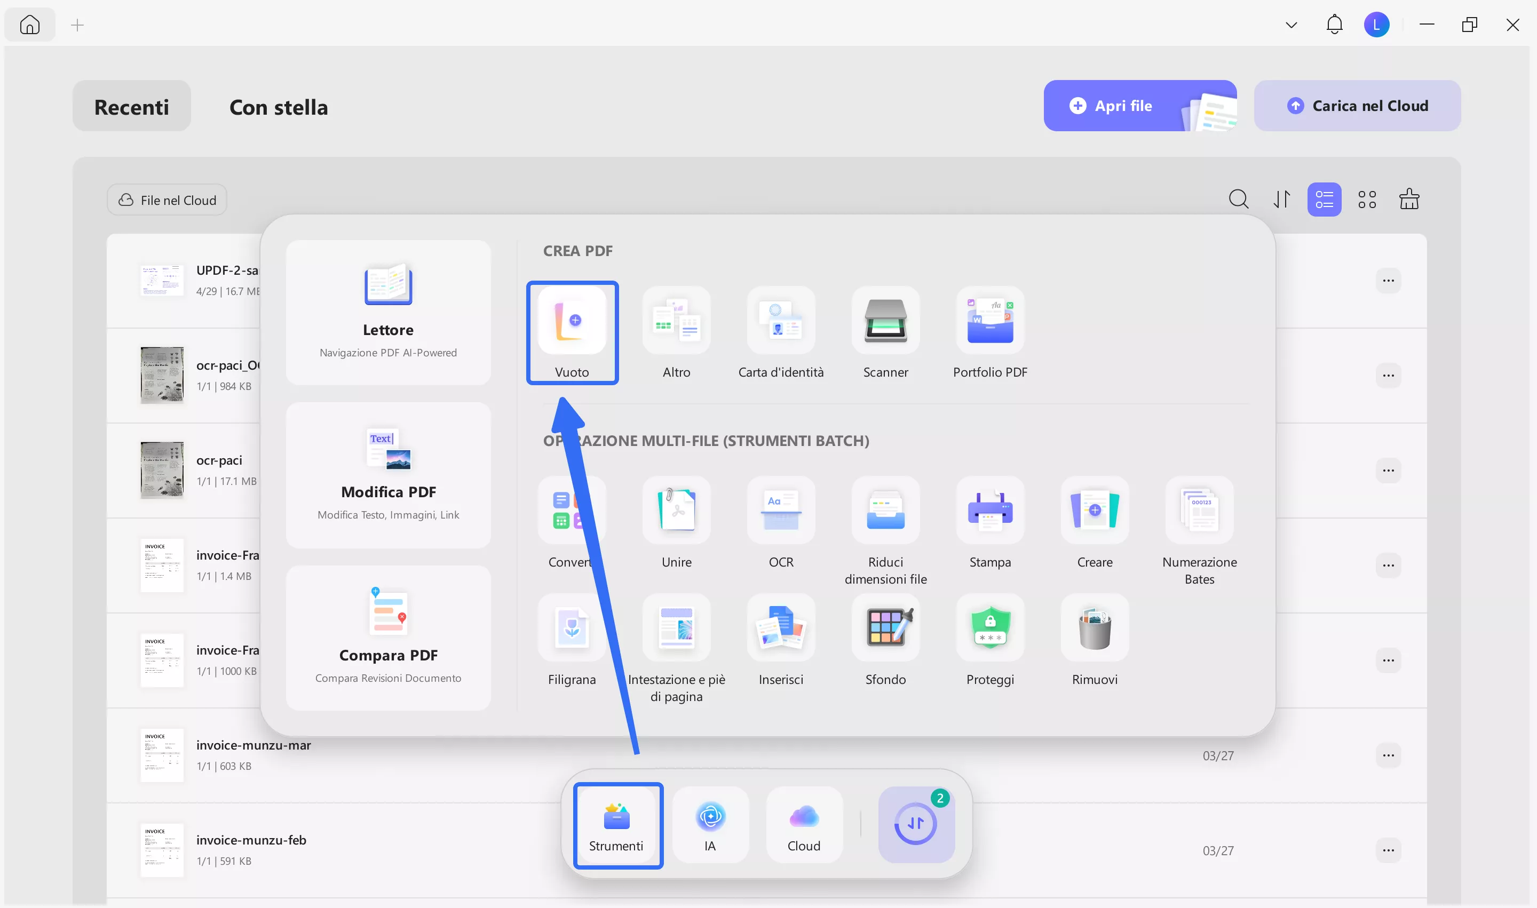This screenshot has width=1537, height=908.
Task: Open sort order options
Action: pyautogui.click(x=1282, y=199)
